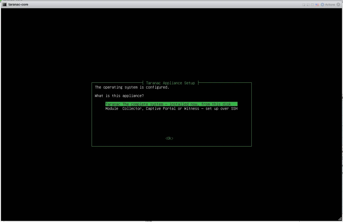
Task: Open the Actions gear menu
Action: pyautogui.click(x=328, y=5)
